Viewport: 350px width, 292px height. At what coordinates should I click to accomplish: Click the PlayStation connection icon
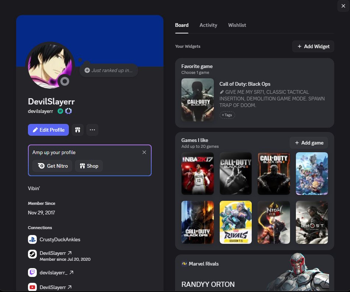point(32,239)
